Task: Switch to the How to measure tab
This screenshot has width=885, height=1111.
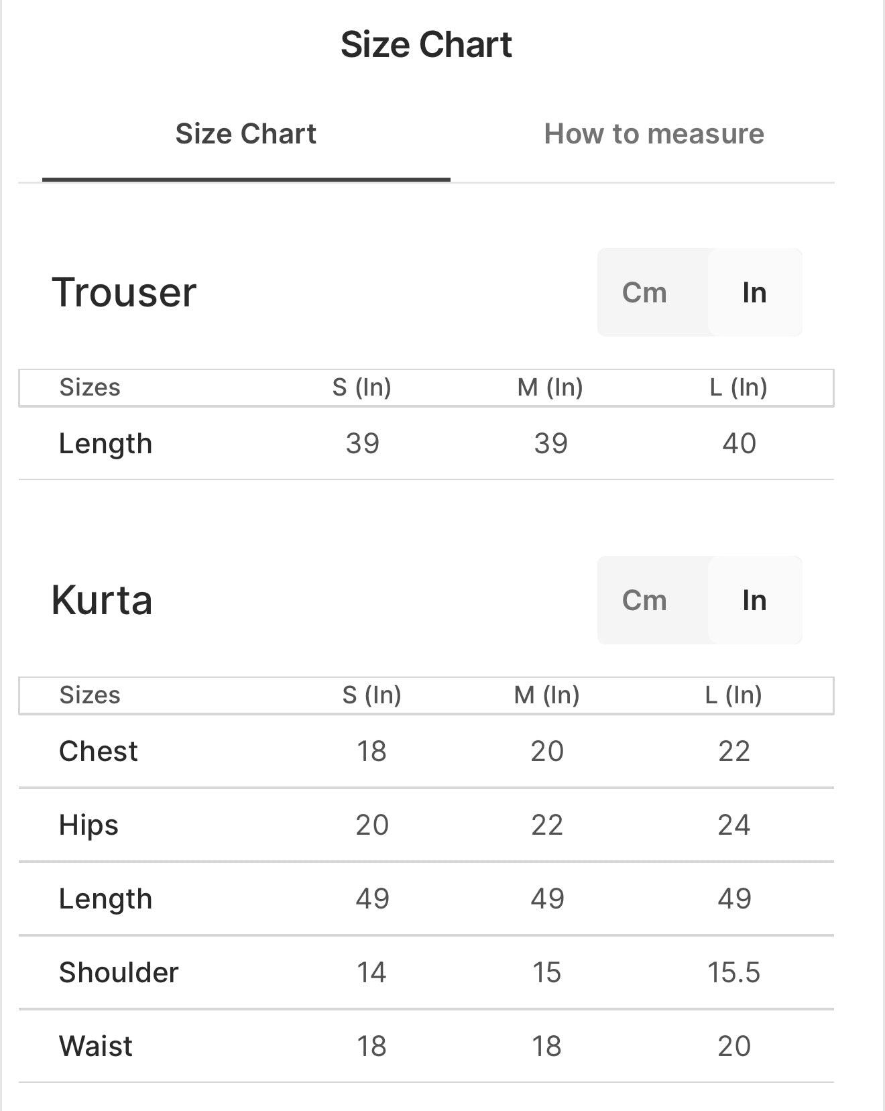Action: 654,134
